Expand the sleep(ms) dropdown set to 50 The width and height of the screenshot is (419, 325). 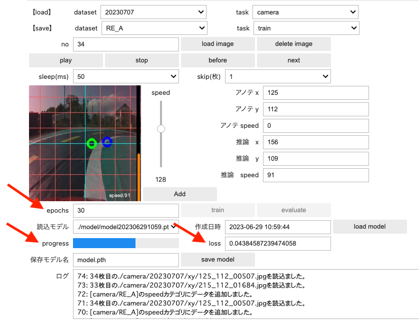(x=126, y=76)
